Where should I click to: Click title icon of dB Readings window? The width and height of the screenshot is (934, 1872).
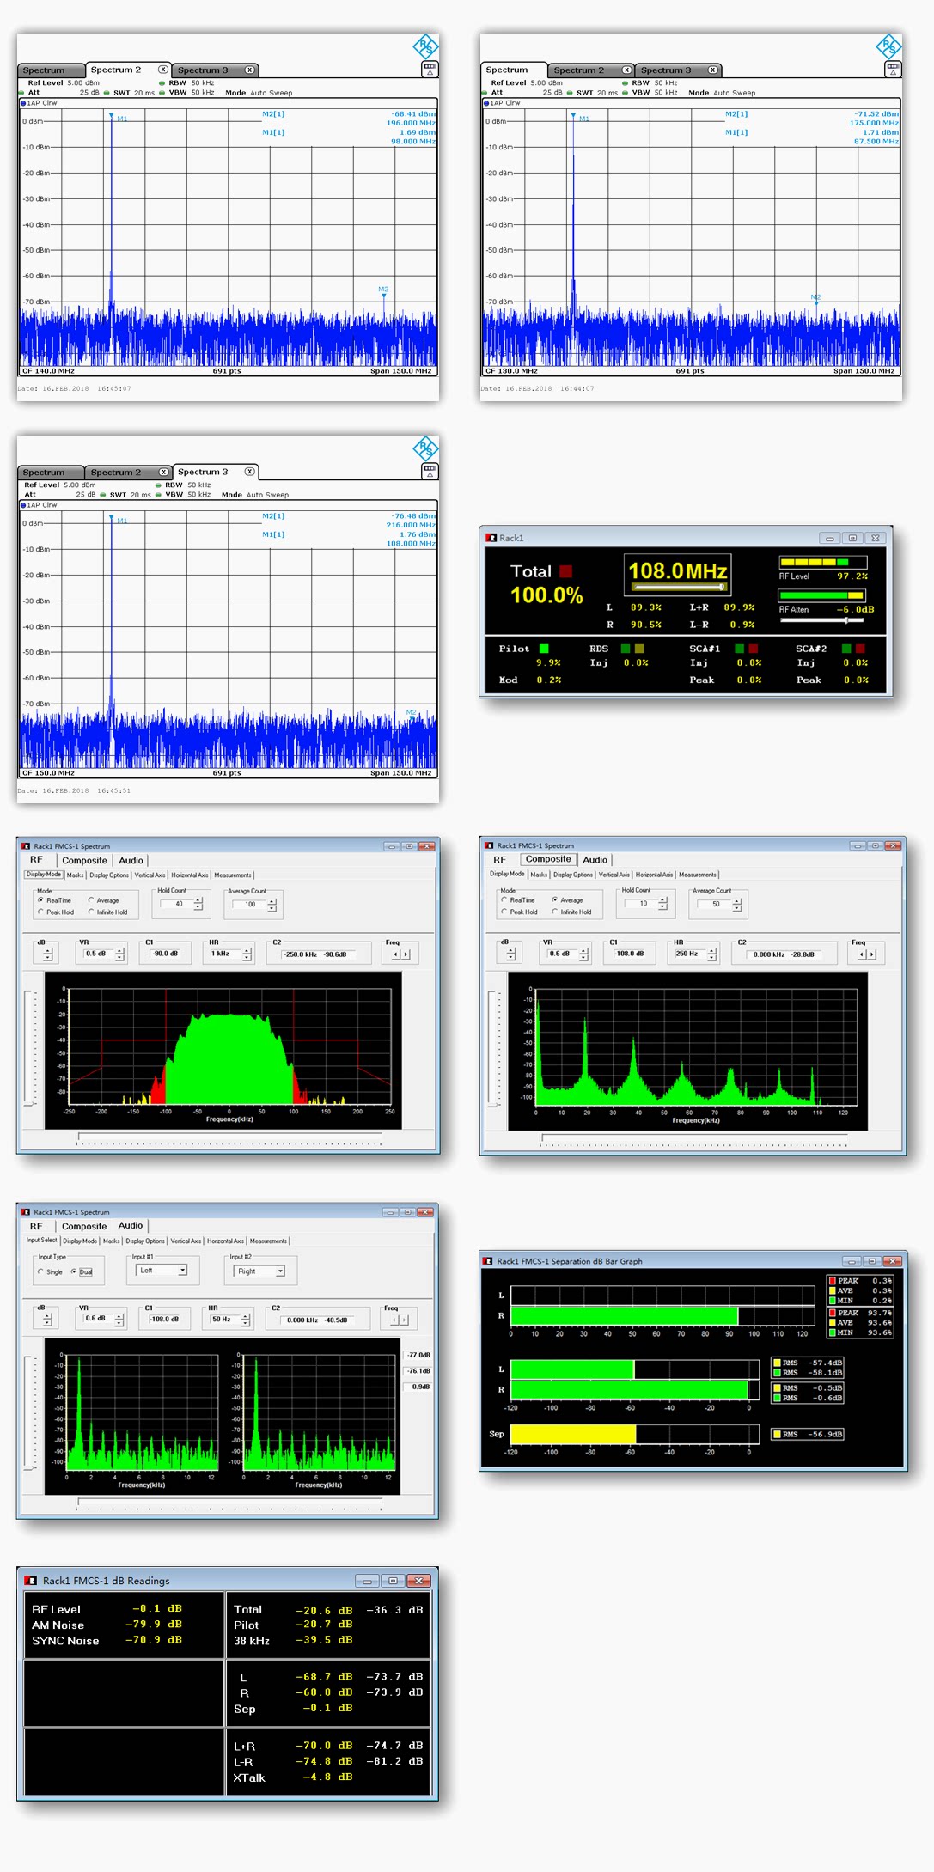31,1580
